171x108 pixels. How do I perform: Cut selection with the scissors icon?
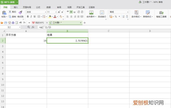[x=10, y=12]
